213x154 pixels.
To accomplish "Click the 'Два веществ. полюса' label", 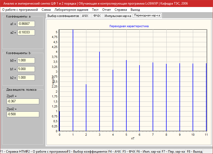I will coord(21,90).
